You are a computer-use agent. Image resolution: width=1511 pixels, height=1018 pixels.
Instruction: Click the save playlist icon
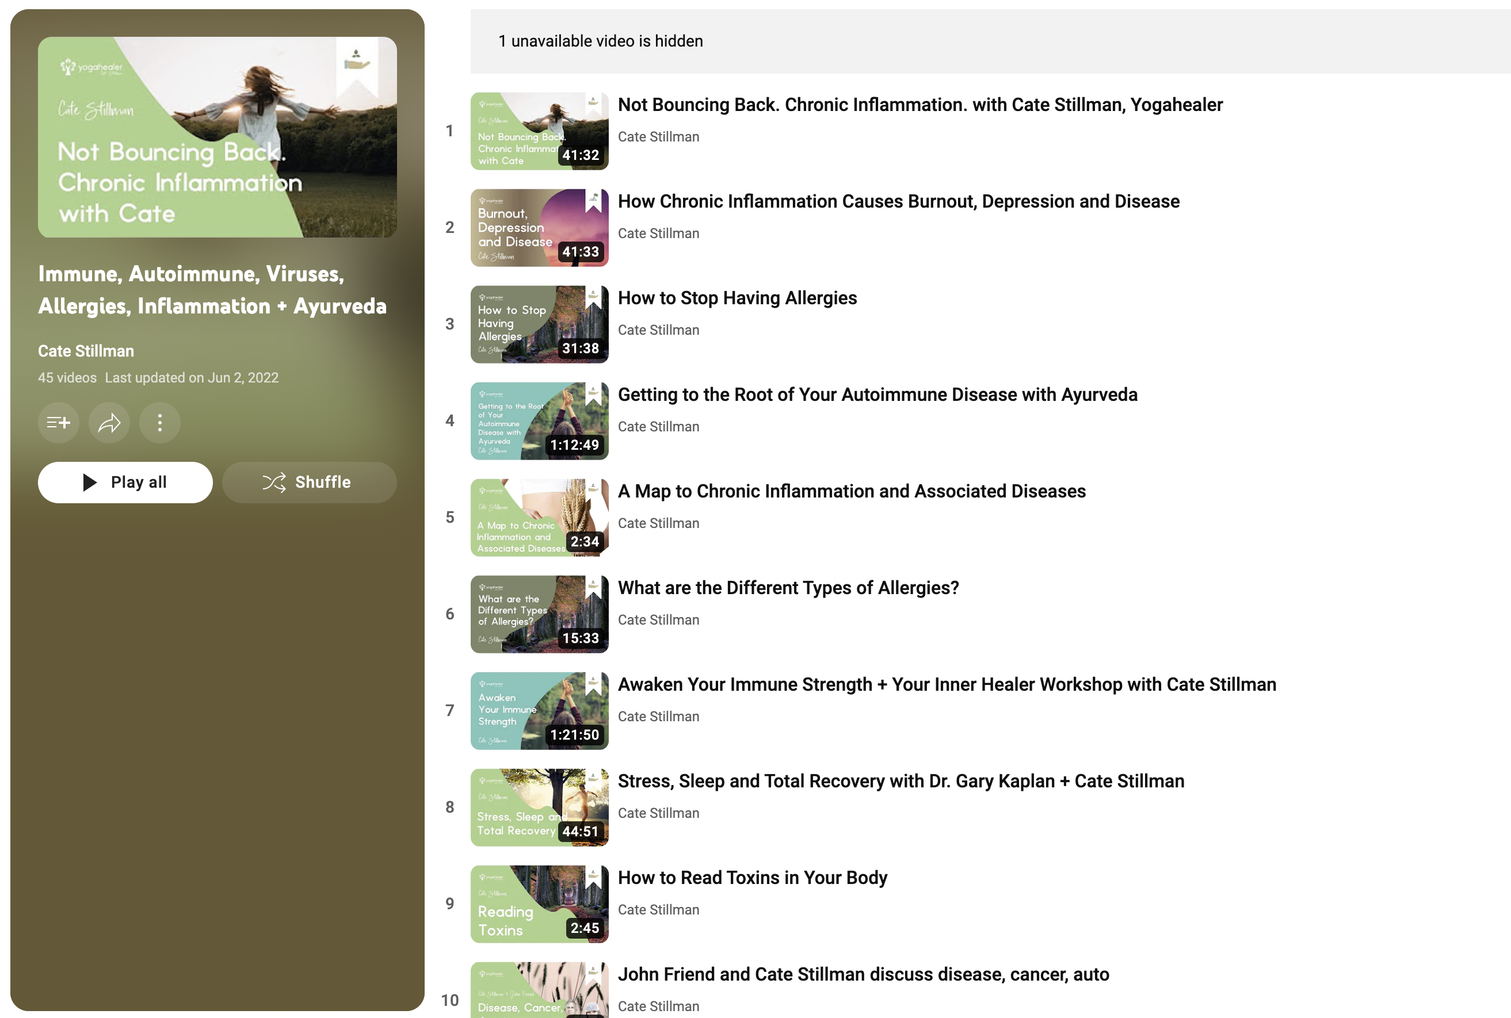pyautogui.click(x=59, y=423)
